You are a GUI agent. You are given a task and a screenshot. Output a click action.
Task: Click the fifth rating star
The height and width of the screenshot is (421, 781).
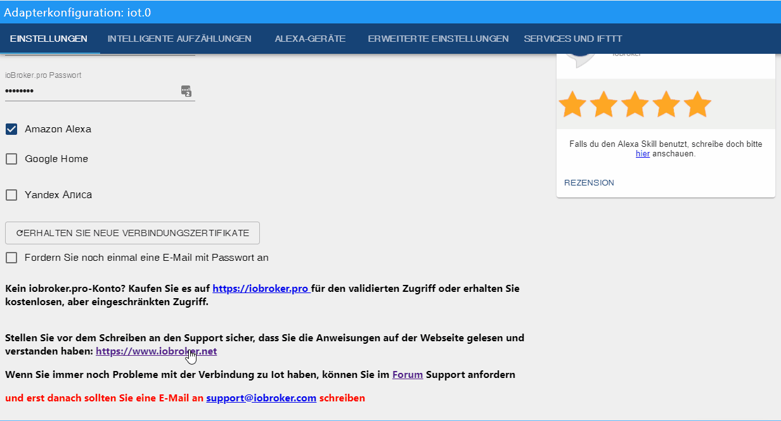pyautogui.click(x=697, y=104)
